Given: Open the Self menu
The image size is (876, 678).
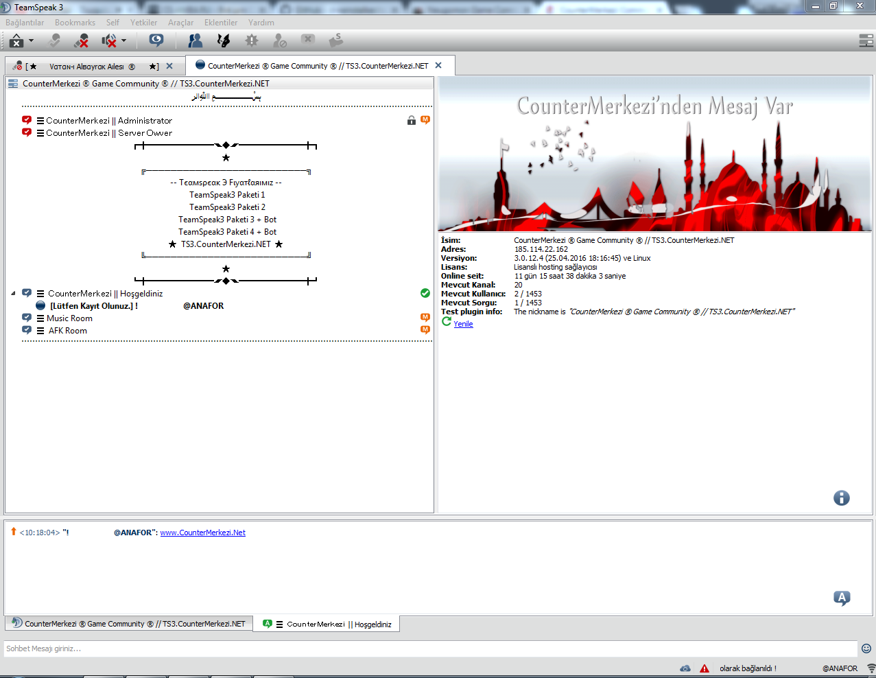Looking at the screenshot, I should click(x=113, y=23).
